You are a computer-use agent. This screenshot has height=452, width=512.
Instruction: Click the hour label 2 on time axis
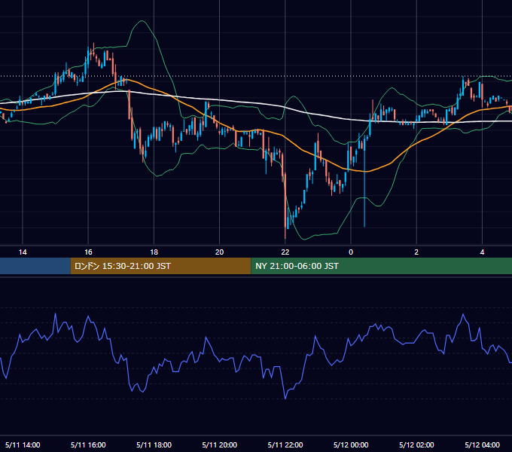click(x=416, y=252)
